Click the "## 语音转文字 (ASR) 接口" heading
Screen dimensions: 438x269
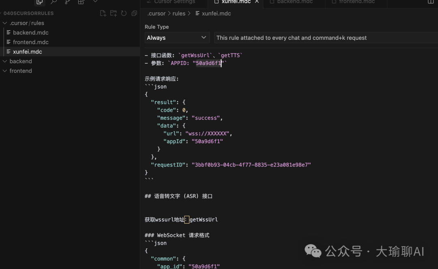(x=178, y=196)
